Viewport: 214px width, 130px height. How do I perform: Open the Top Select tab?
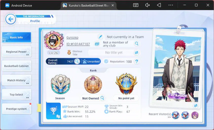click(16, 94)
